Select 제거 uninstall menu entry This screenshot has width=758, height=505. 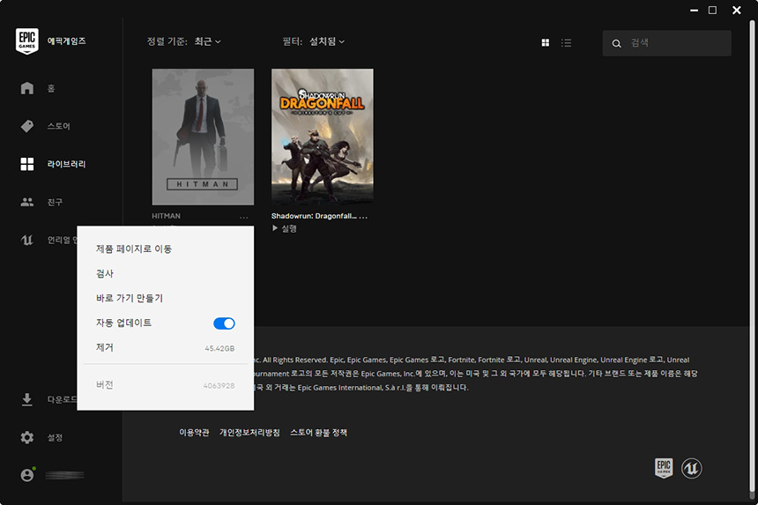tap(166, 347)
